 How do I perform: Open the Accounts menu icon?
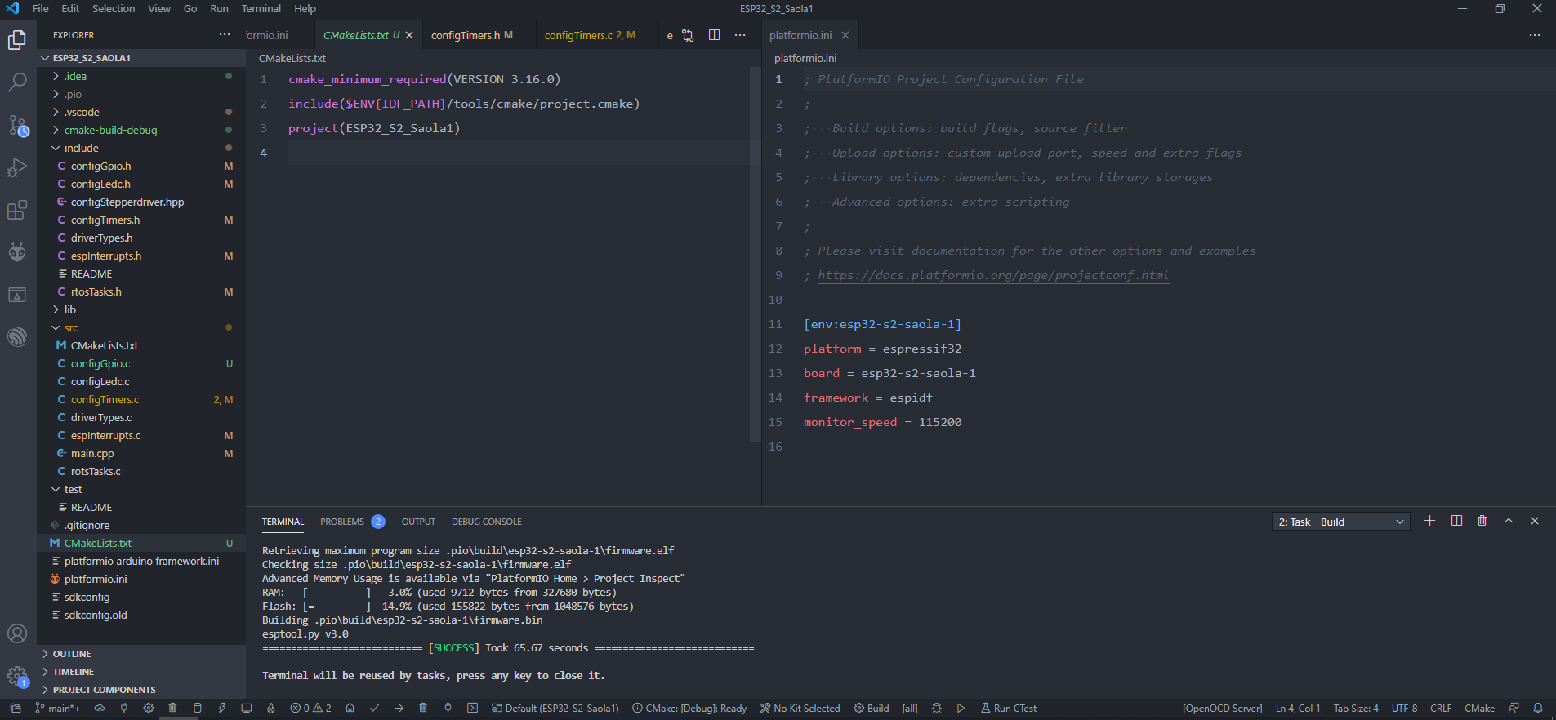click(x=17, y=633)
